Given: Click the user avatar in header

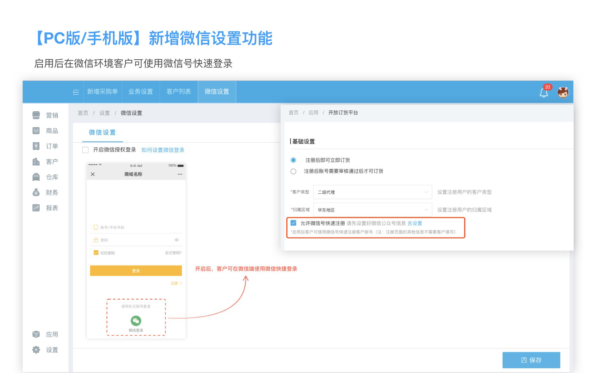Looking at the screenshot, I should [x=563, y=93].
